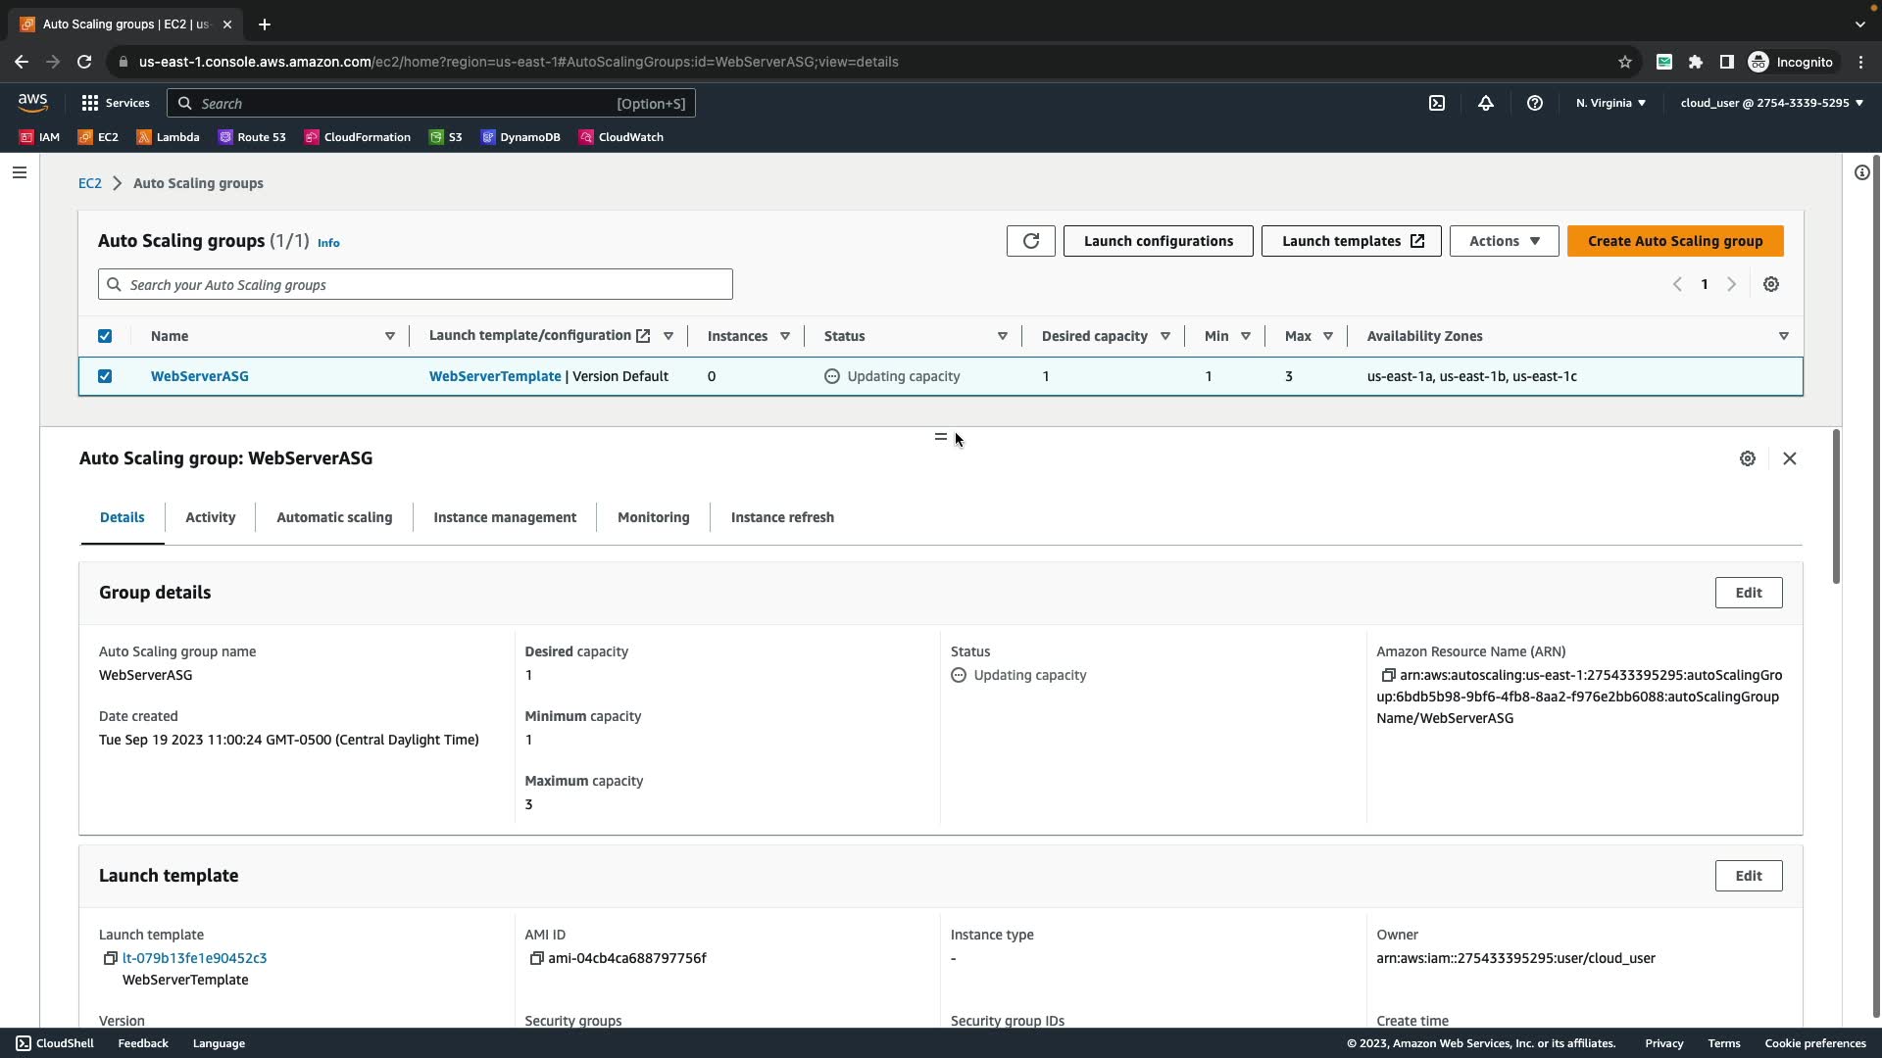Open the N. Virginia region dropdown
This screenshot has height=1058, width=1882.
point(1610,103)
